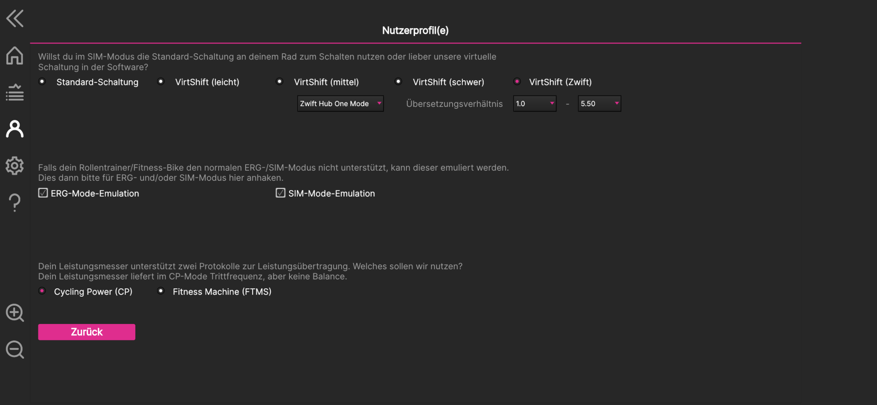Screen dimensions: 877x405
Task: Open the workout list icon
Action: (x=15, y=93)
